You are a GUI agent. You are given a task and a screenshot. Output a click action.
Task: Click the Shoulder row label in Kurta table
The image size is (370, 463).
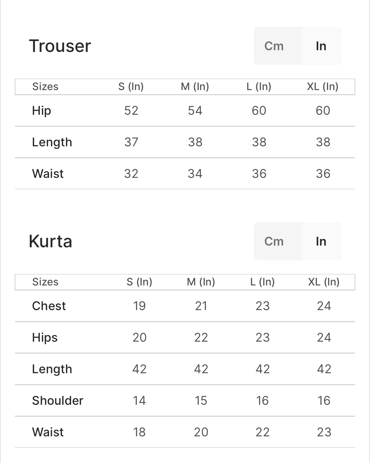[x=58, y=400]
